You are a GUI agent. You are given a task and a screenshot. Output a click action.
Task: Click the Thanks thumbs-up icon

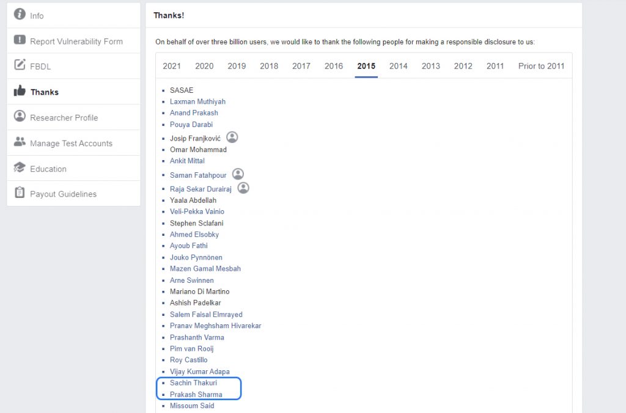pyautogui.click(x=20, y=90)
